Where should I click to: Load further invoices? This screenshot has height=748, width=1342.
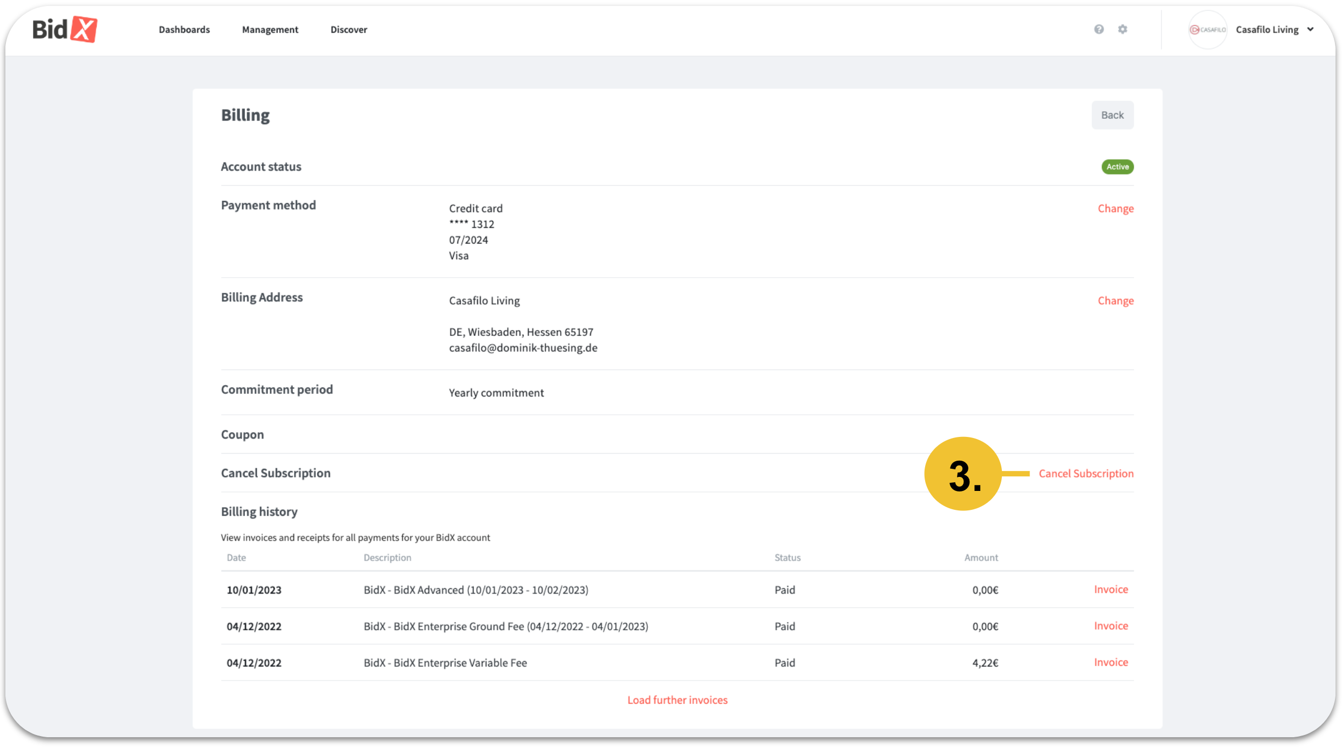tap(677, 700)
